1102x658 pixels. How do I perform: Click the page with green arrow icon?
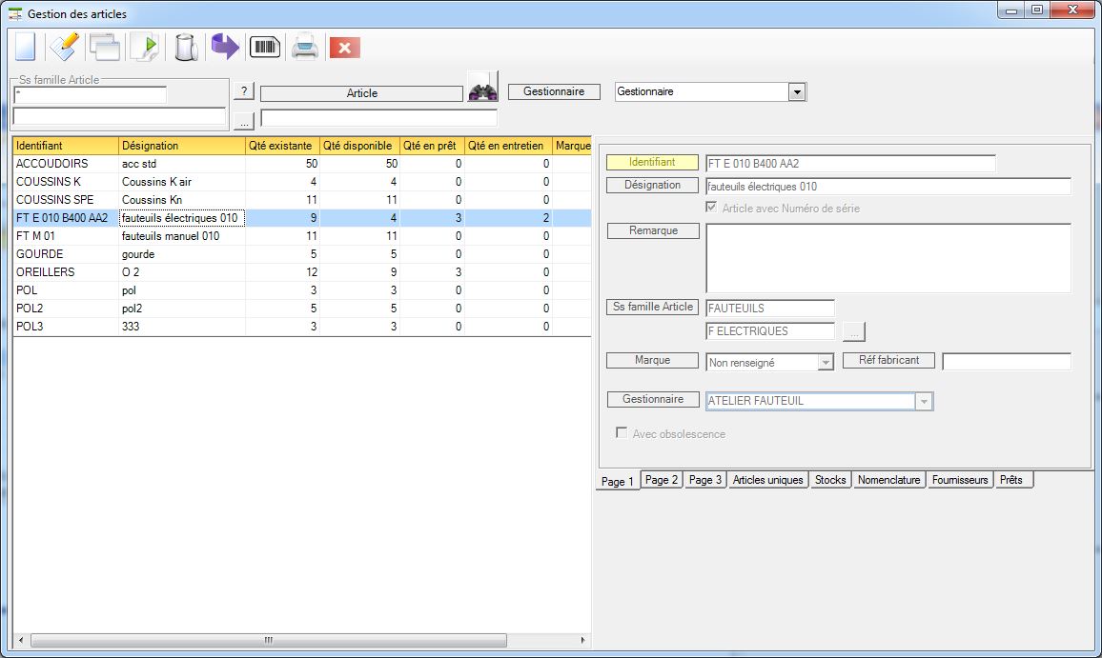point(145,47)
